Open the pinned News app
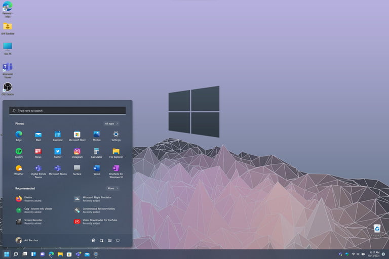Screen dimensions: 389x259 pyautogui.click(x=38, y=153)
